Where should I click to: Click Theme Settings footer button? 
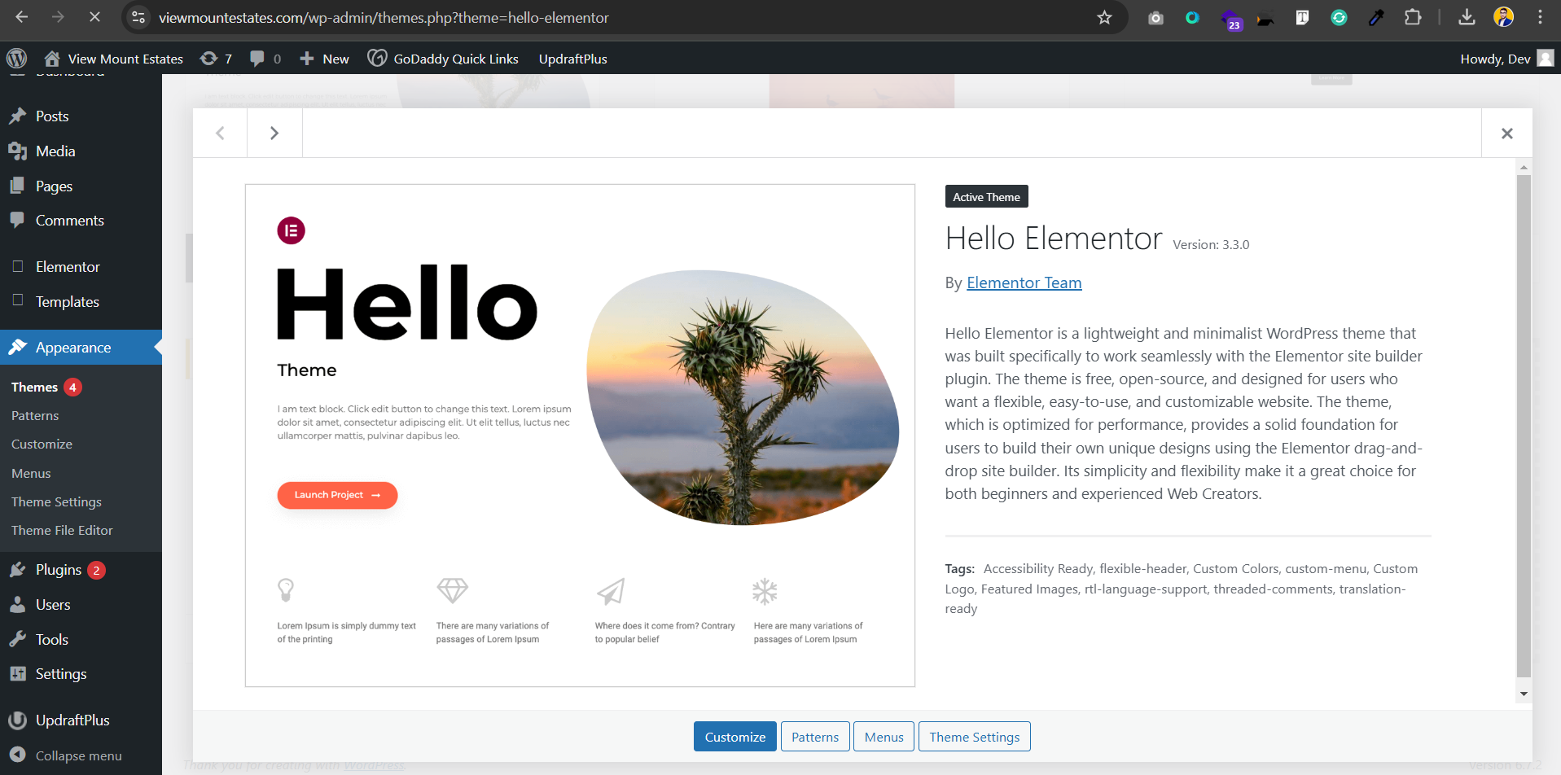[974, 737]
